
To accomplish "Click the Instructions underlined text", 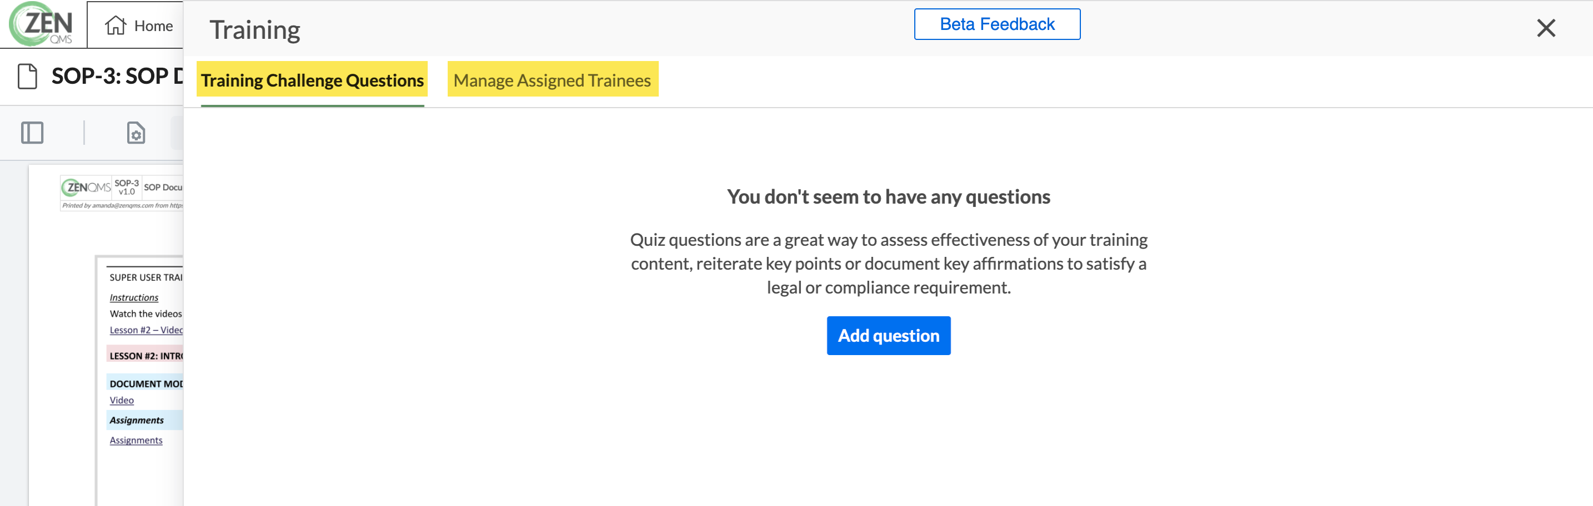I will tap(134, 298).
